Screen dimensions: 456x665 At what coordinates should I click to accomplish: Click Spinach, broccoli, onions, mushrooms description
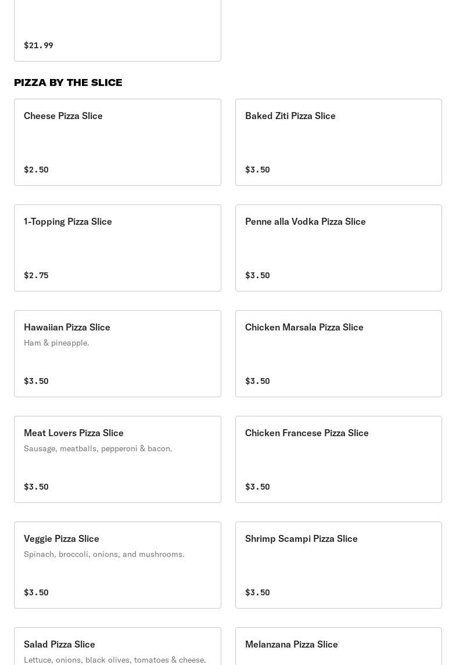(104, 554)
